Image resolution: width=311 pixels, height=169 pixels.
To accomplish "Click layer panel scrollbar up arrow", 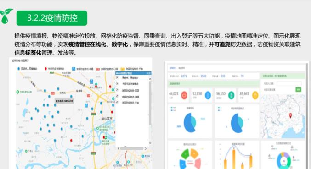I will 150,79.
